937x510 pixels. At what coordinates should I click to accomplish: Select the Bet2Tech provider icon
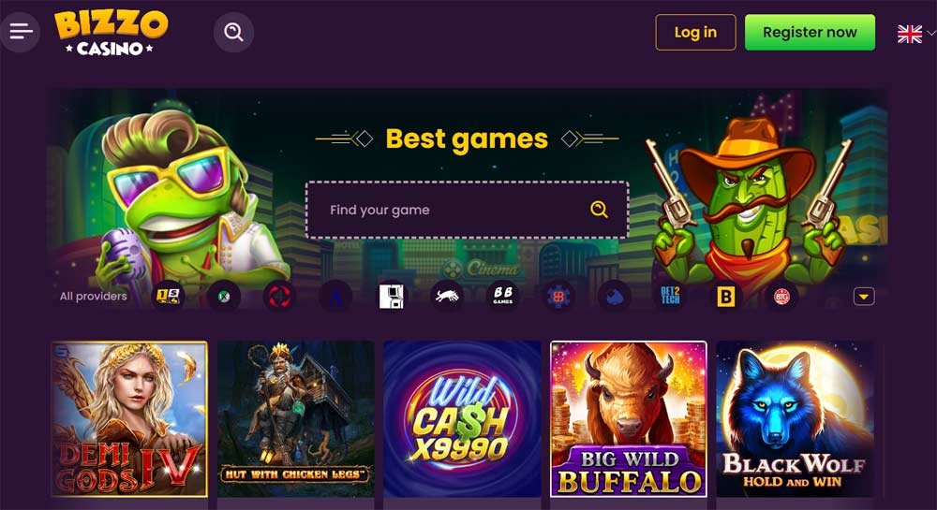click(x=670, y=296)
